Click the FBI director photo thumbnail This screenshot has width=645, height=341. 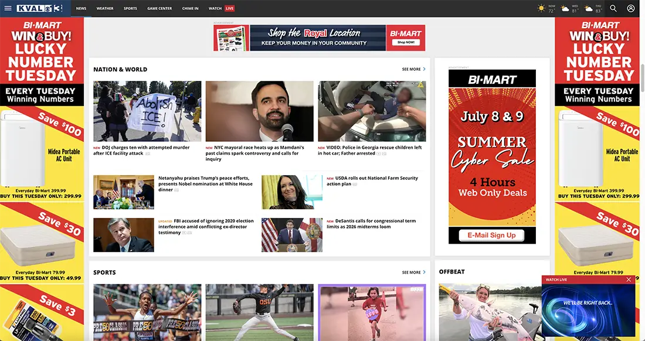coord(123,235)
